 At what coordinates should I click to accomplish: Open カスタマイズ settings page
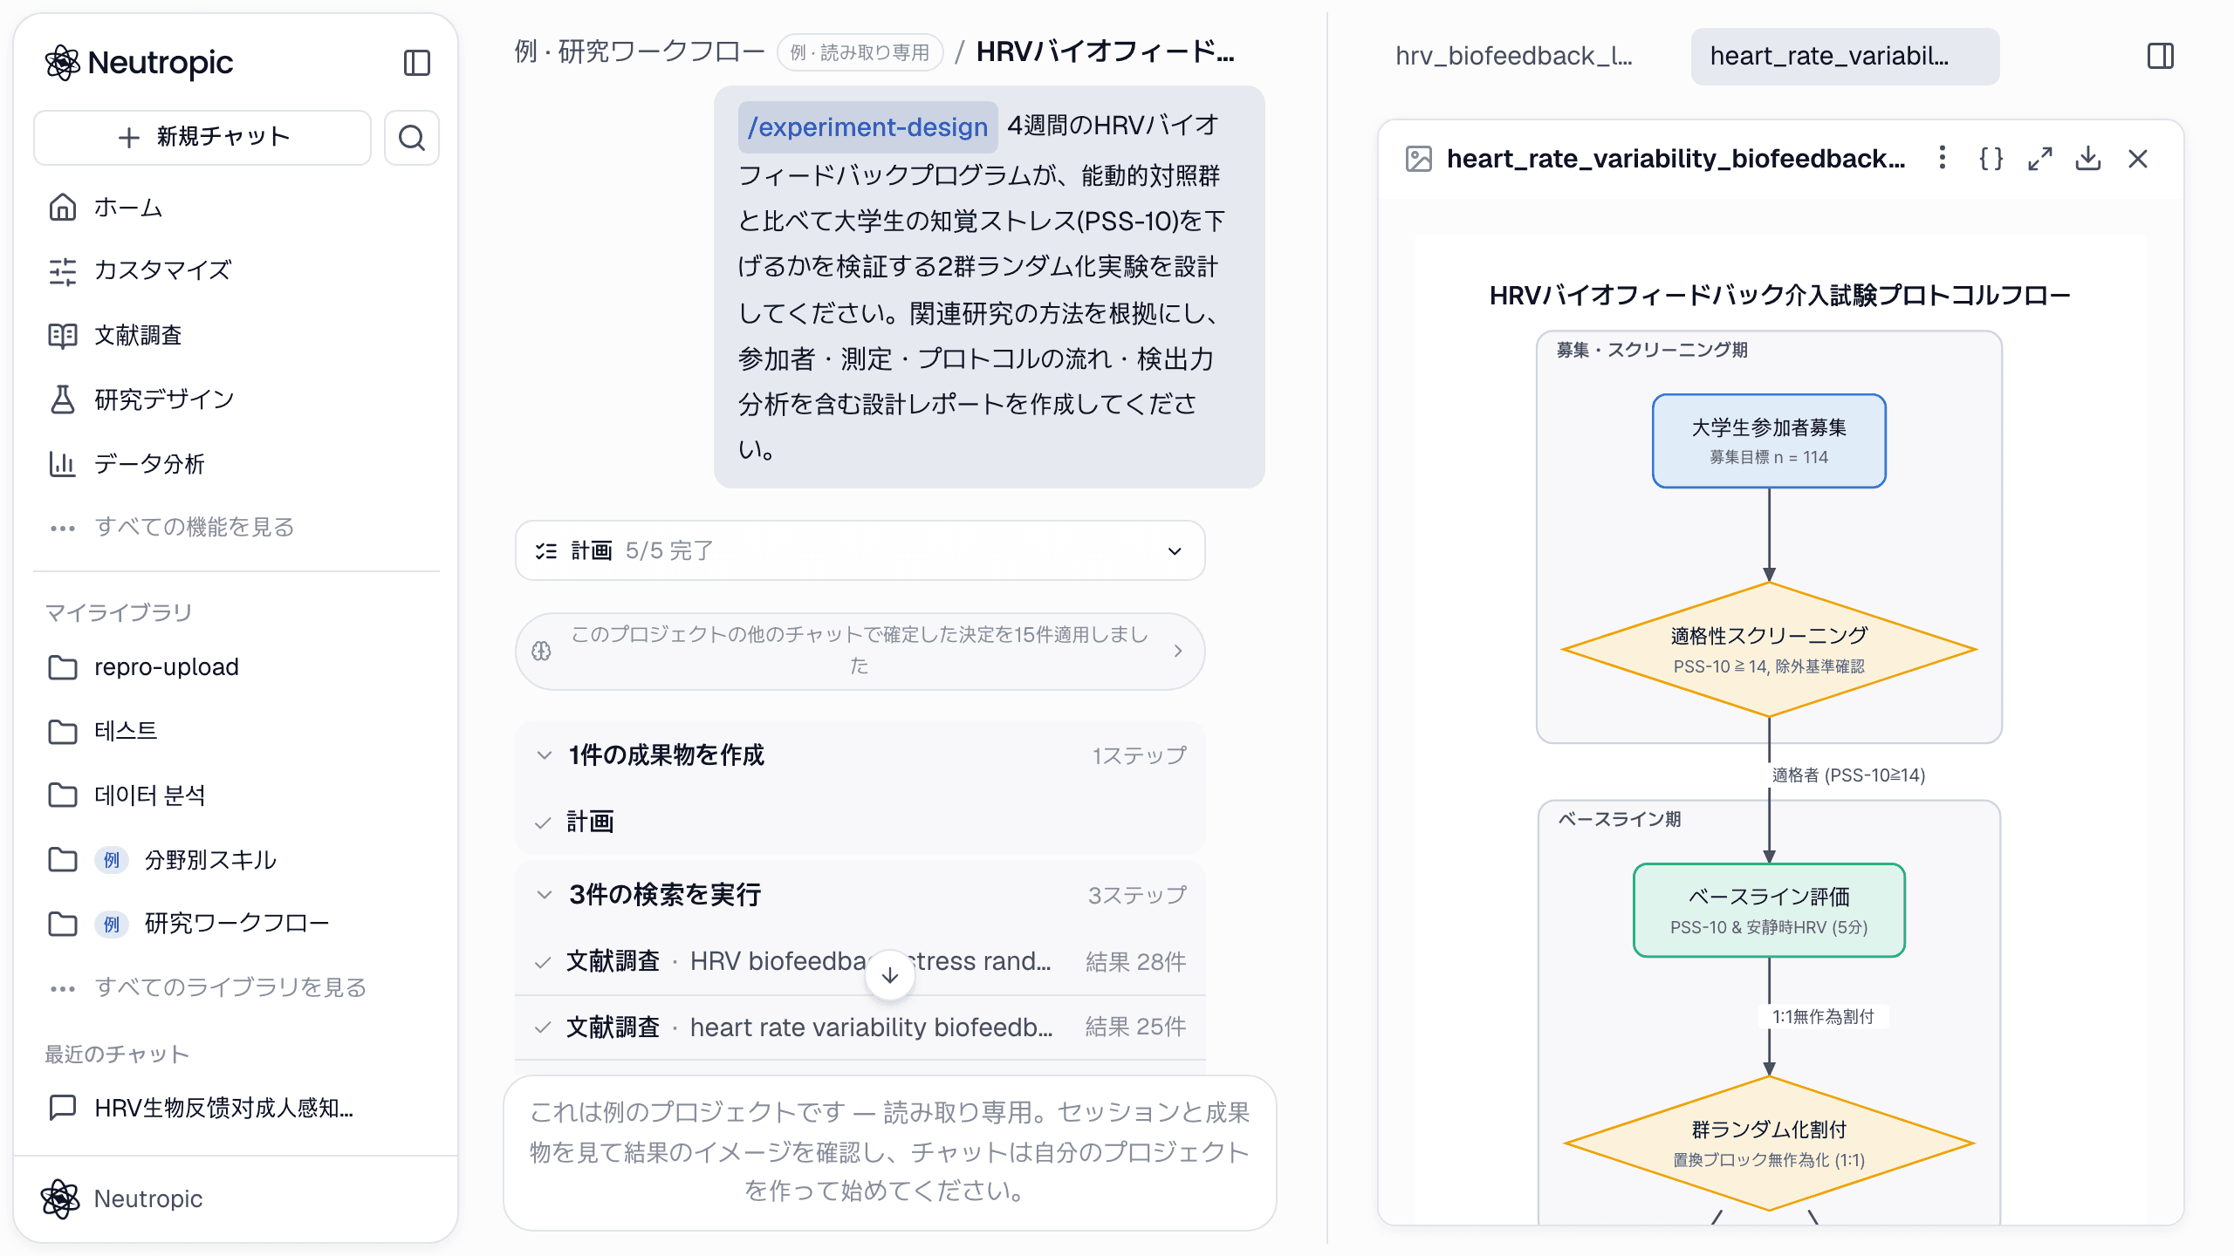(x=236, y=270)
